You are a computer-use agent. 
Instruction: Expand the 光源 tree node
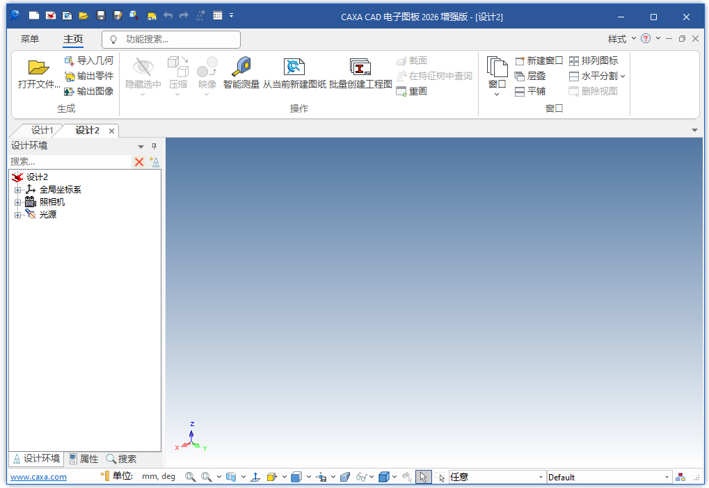(17, 215)
